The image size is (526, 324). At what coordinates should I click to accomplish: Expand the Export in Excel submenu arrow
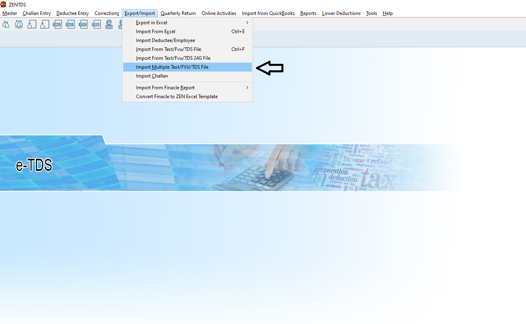click(247, 23)
